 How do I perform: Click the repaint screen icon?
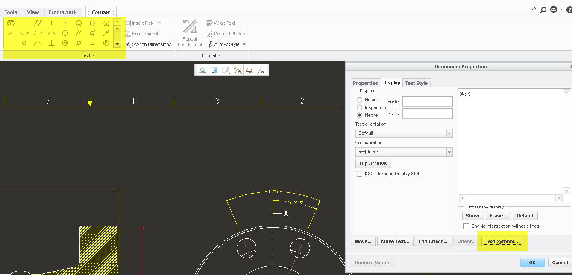coord(214,70)
